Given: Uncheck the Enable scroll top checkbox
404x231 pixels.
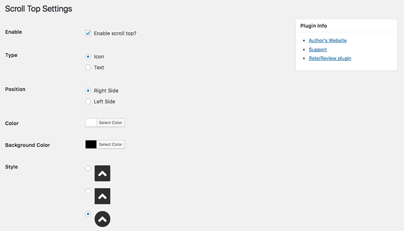Looking at the screenshot, I should click(88, 33).
